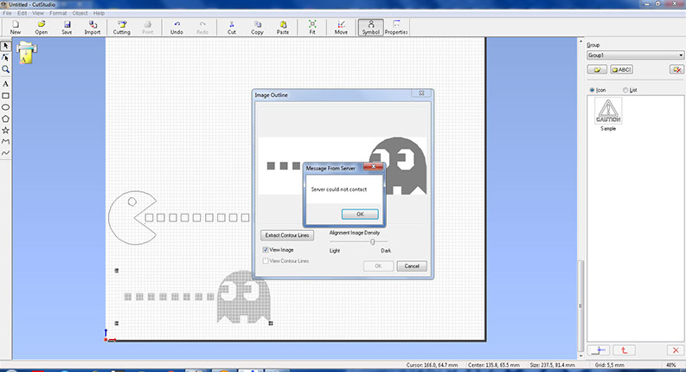Viewport: 686px width, 372px height.
Task: Select the arrow selection tool
Action: point(6,46)
